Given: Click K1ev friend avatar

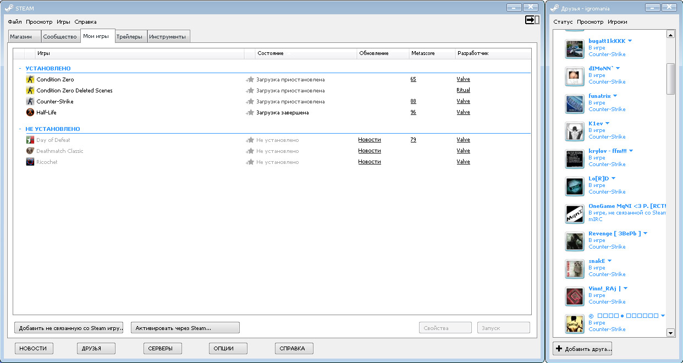Looking at the screenshot, I should coord(574,132).
